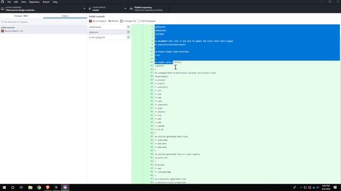Click added-status icon next to Assets/.gitignore

pos(128,37)
